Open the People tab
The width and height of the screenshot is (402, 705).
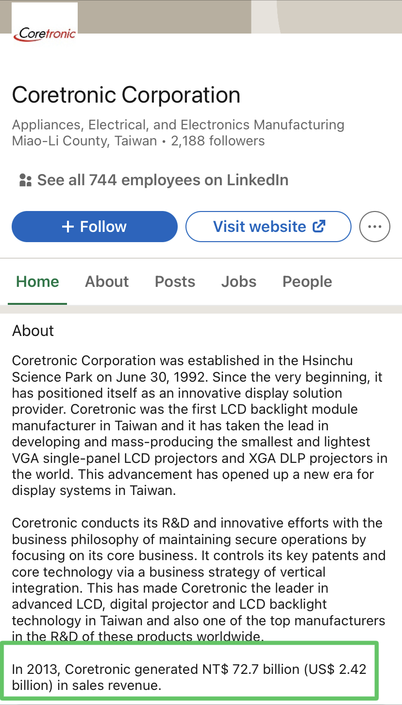click(307, 282)
